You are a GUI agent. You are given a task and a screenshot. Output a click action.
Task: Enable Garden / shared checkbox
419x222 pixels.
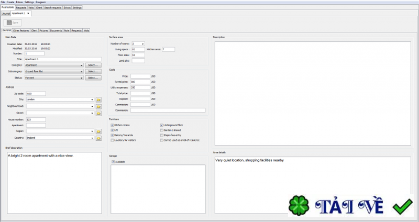pyautogui.click(x=162, y=130)
